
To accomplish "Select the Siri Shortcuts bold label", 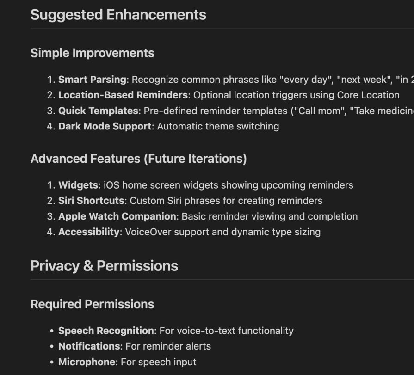I will coord(91,201).
